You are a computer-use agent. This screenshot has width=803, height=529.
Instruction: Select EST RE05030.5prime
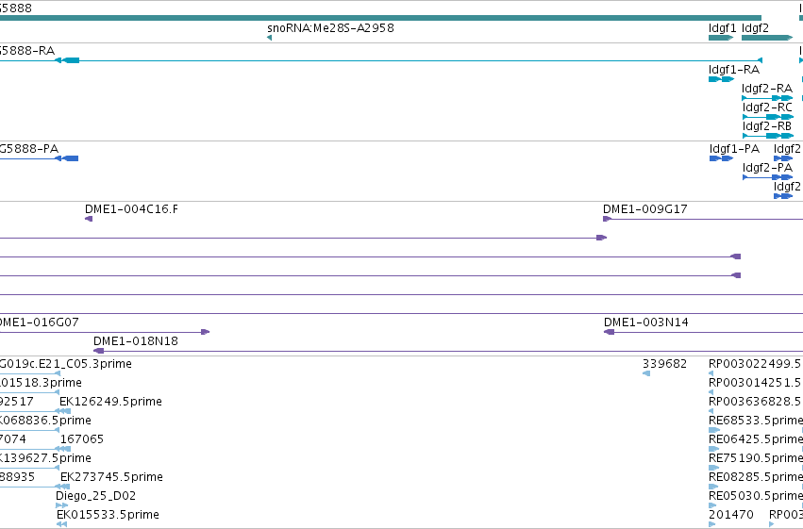coord(756,496)
